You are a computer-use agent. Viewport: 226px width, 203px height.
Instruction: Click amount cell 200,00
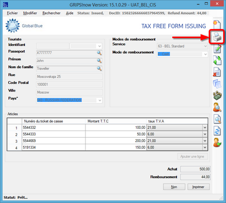pyautogui.click(x=116, y=141)
